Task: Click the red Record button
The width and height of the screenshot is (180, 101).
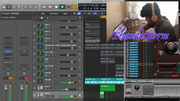Action: (x=69, y=7)
